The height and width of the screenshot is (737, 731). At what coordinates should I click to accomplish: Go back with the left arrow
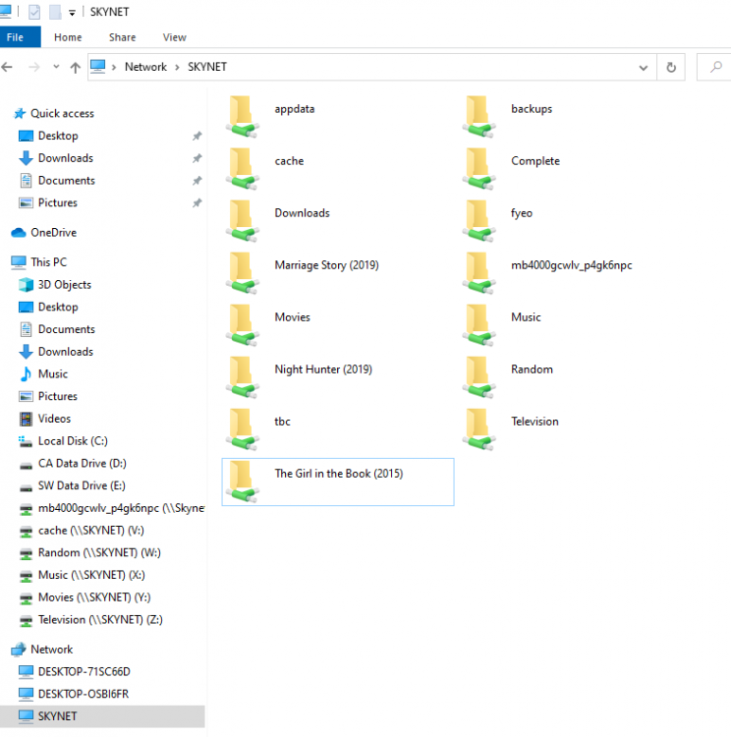pos(7,67)
